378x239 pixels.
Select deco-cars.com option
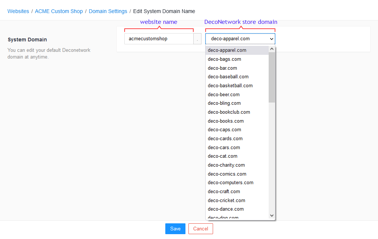click(237, 148)
